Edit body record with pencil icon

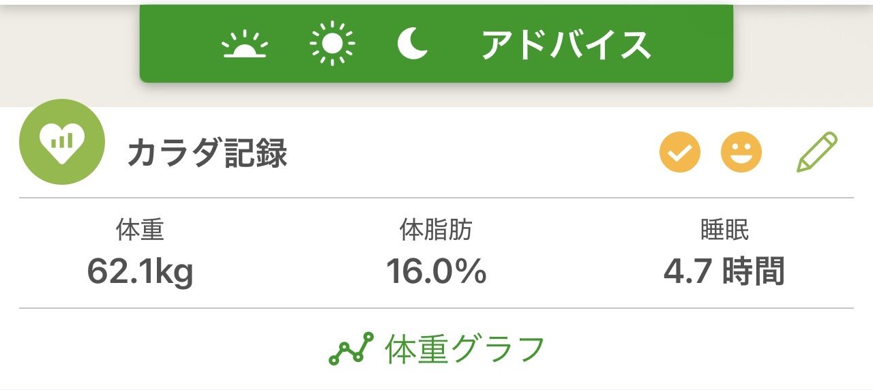(816, 152)
